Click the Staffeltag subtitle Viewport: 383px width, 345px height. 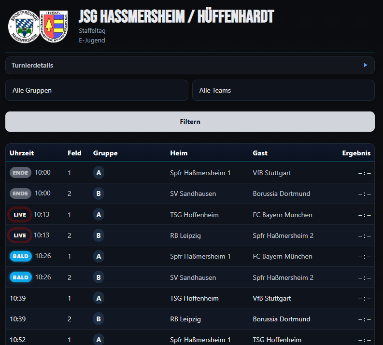[x=92, y=31]
